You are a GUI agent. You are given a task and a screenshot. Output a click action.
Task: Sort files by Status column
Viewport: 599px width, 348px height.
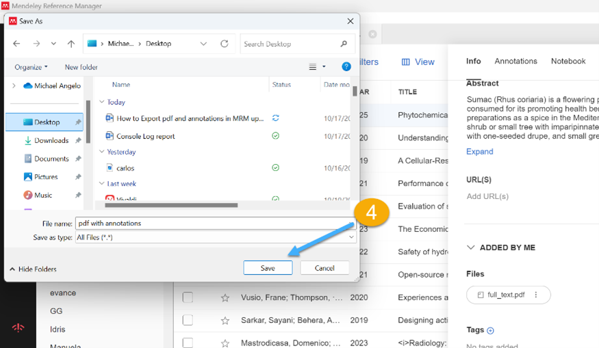[x=281, y=85]
